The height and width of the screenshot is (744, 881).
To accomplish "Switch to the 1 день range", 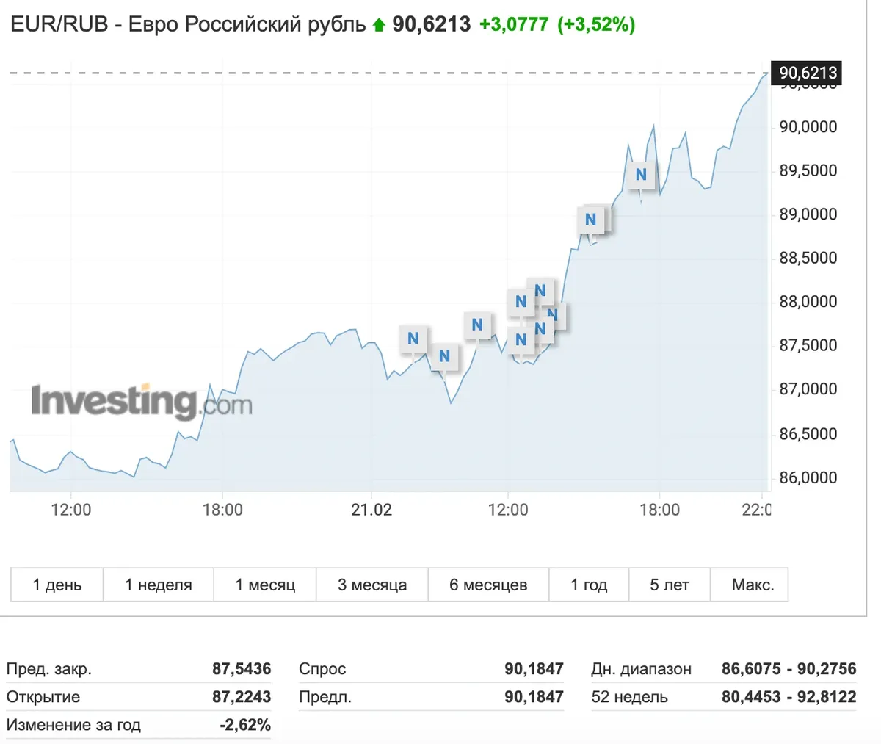I will point(57,585).
